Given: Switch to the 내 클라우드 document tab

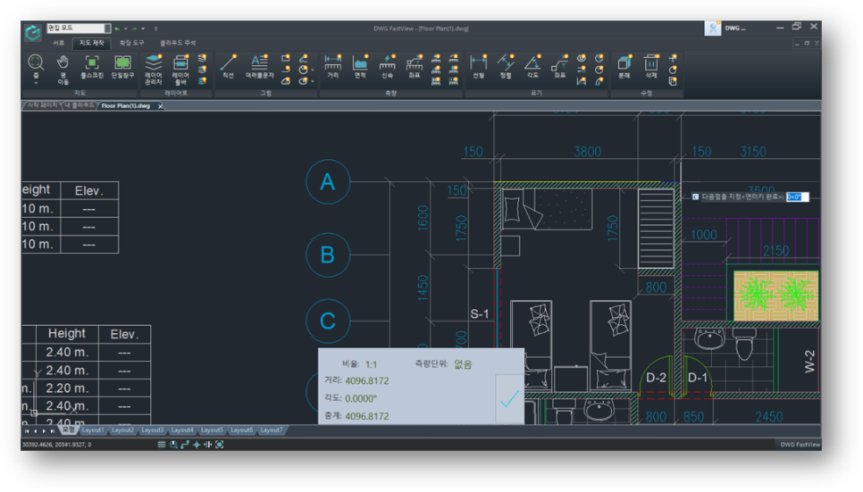Looking at the screenshot, I should (x=80, y=105).
